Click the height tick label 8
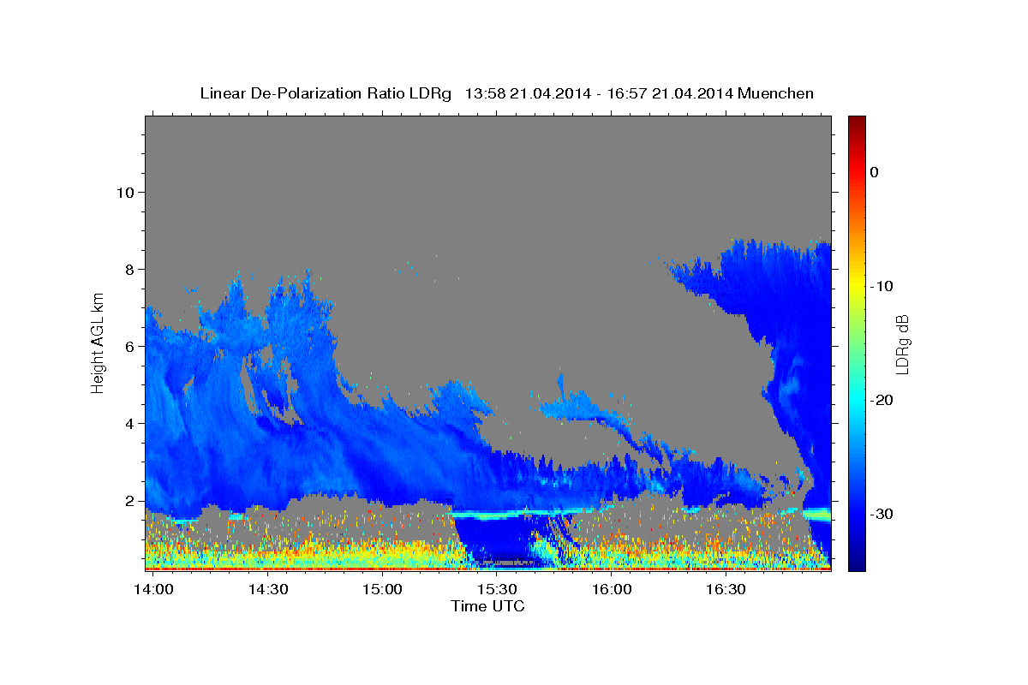 [128, 270]
